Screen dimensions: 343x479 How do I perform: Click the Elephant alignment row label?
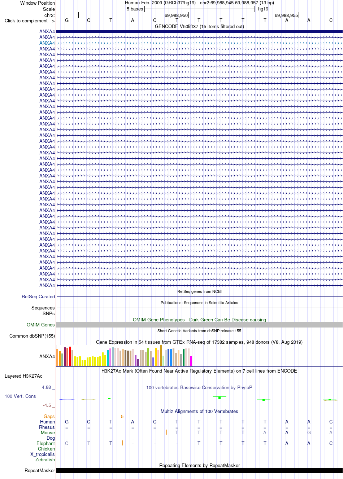pos(46,443)
